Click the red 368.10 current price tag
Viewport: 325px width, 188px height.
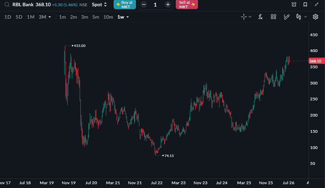[316, 61]
